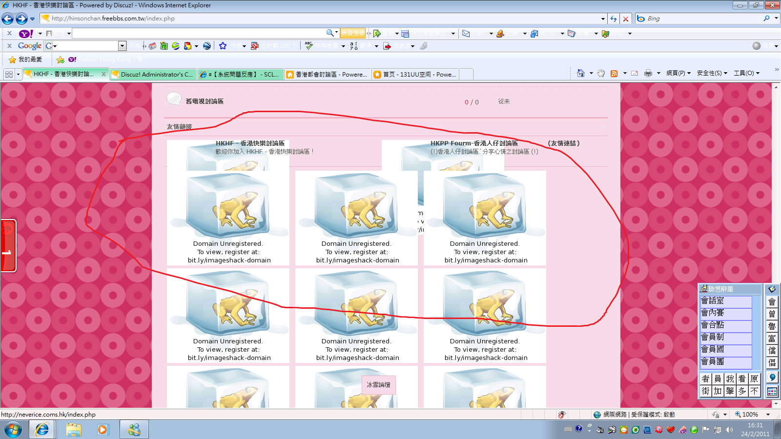Go forward with the browser Forward arrow
Image resolution: width=781 pixels, height=439 pixels.
(x=21, y=19)
